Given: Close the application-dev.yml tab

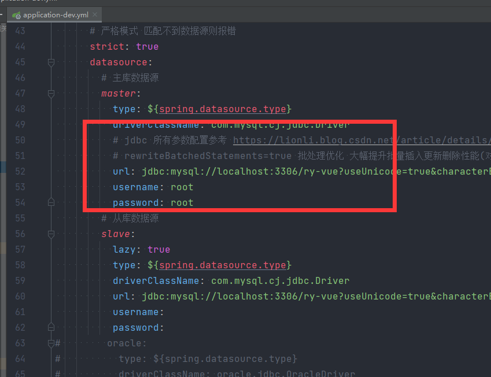Looking at the screenshot, I should (95, 14).
